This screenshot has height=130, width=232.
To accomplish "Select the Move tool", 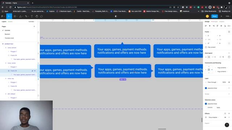I will point(9,16).
